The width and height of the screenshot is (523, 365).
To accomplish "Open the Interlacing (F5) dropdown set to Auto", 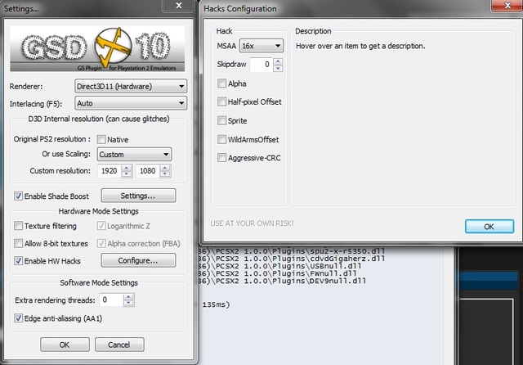I will pyautogui.click(x=131, y=103).
